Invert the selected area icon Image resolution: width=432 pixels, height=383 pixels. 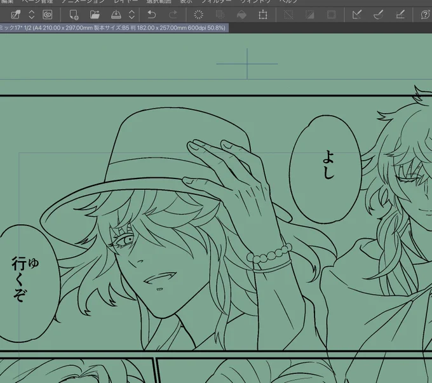[309, 15]
